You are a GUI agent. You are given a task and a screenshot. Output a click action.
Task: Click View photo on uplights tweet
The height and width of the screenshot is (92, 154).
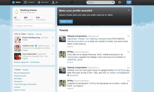(x=73, y=75)
